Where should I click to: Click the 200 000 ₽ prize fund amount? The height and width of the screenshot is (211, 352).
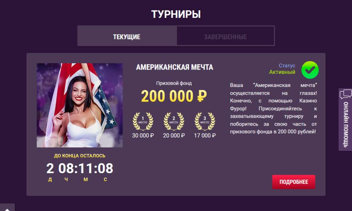pyautogui.click(x=174, y=96)
